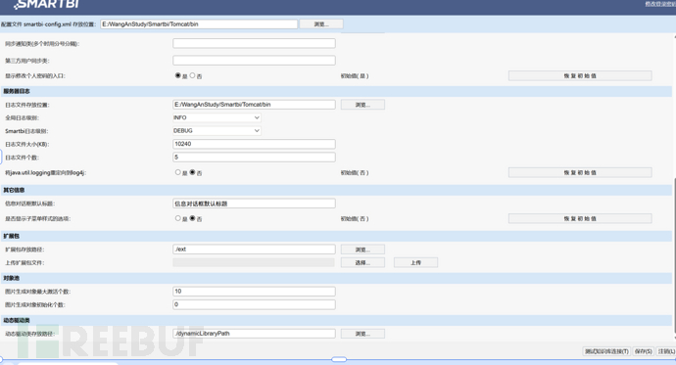The height and width of the screenshot is (365, 676).
Task: Select 否 for showing submenu style option
Action: pyautogui.click(x=192, y=218)
